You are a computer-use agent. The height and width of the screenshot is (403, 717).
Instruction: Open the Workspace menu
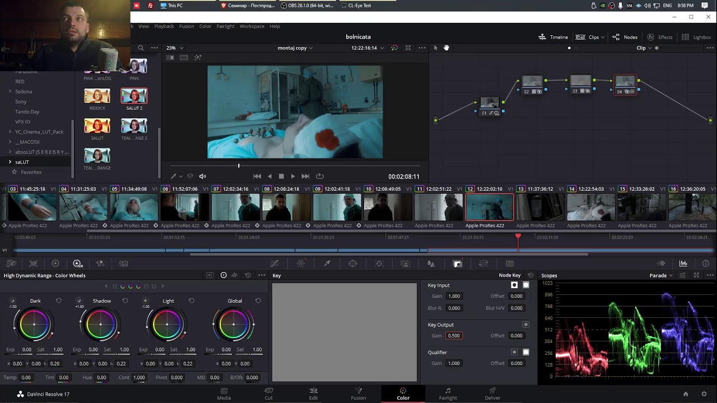point(252,26)
